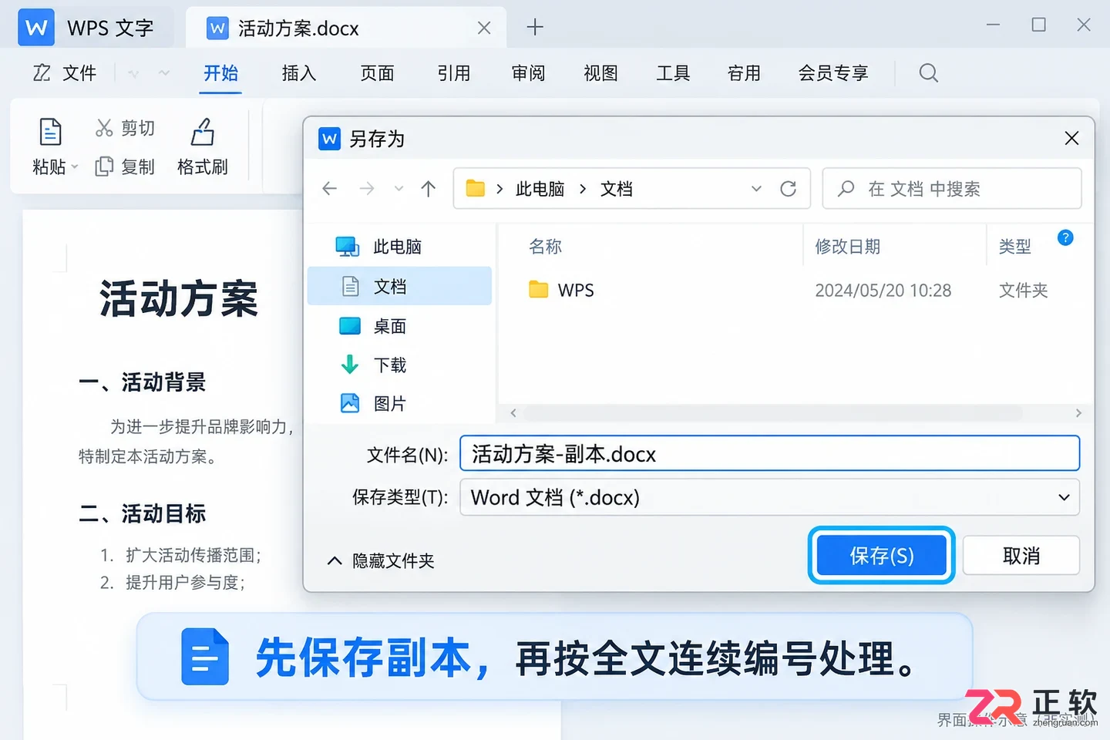Image resolution: width=1110 pixels, height=740 pixels.
Task: Select the WPS folder in file list
Action: [560, 290]
